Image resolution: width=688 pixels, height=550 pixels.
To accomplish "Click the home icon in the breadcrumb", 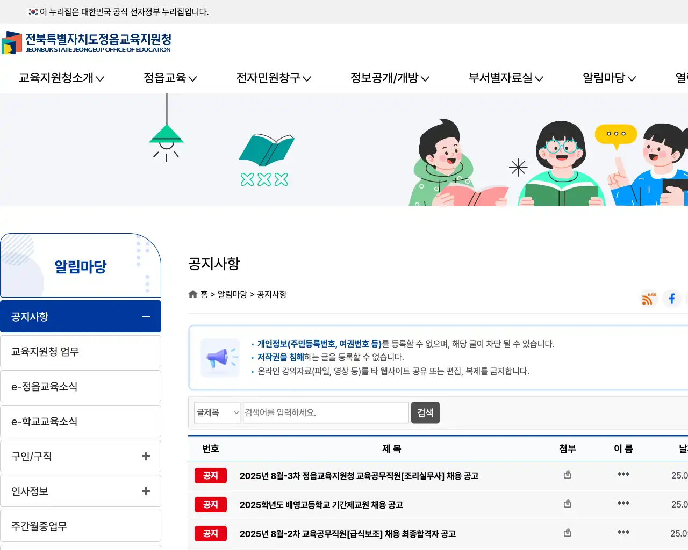I will click(193, 294).
